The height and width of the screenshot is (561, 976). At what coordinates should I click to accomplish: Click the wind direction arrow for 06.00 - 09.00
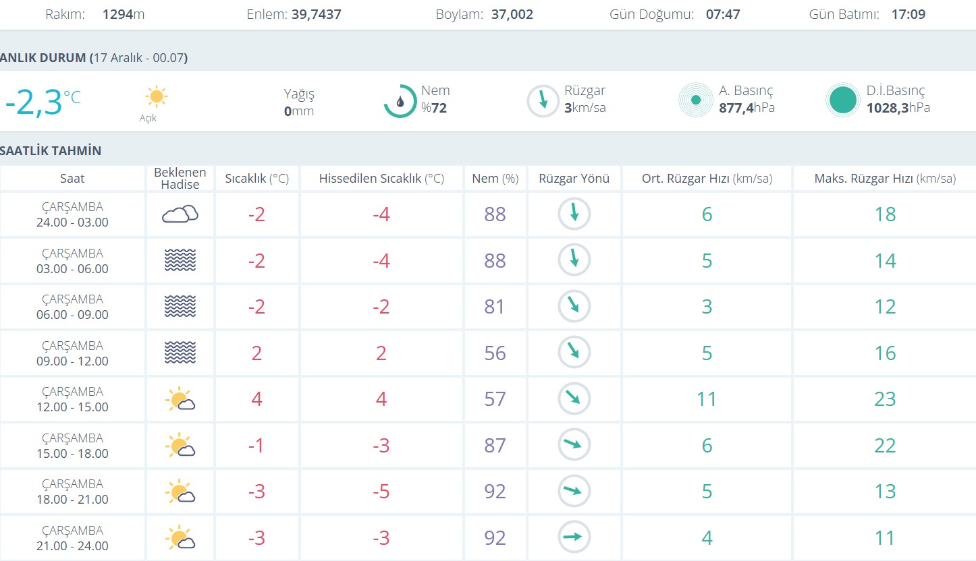pos(574,306)
